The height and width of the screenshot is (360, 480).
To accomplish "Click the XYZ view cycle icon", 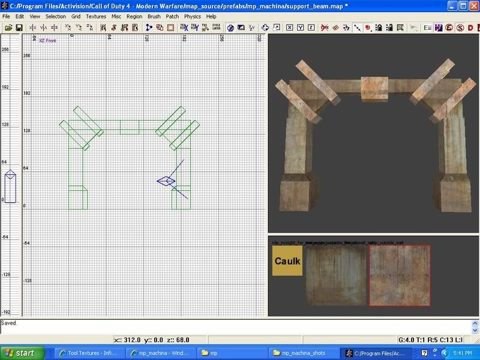I will (251, 28).
